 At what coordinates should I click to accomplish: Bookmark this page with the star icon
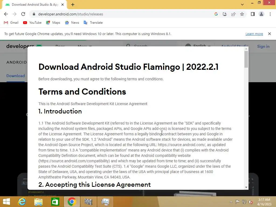[242, 14]
